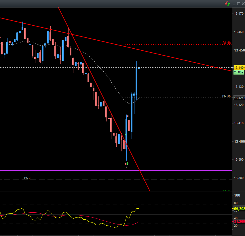Click the yellow current price tag 13 440

(x=239, y=68)
